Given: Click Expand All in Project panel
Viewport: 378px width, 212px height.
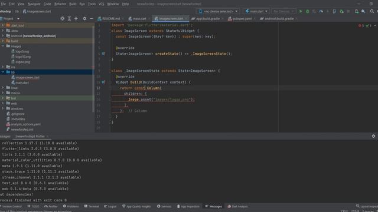Looking at the screenshot, I should click(x=69, y=18).
